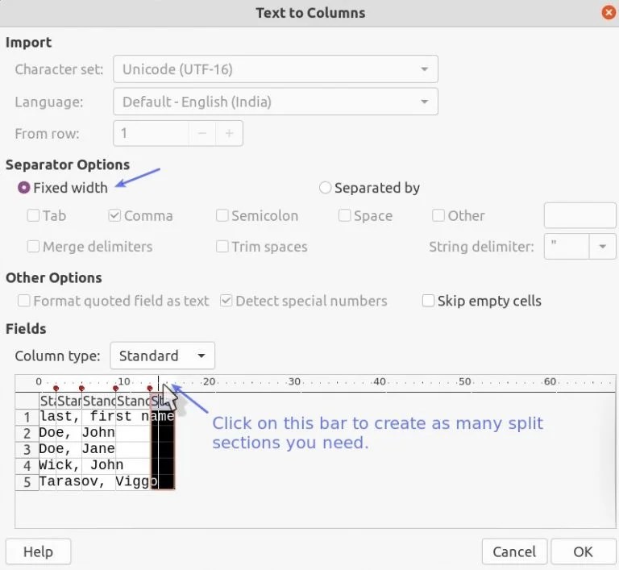
Task: Toggle the Semicolon separator checkbox
Action: click(222, 216)
